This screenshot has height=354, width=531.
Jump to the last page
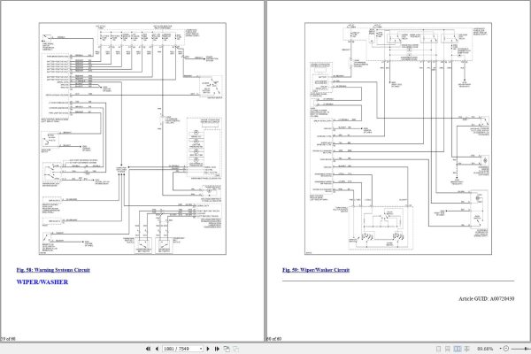[x=217, y=349]
